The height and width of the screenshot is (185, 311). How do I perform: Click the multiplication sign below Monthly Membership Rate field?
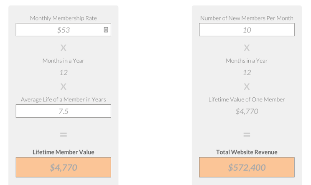(x=64, y=48)
